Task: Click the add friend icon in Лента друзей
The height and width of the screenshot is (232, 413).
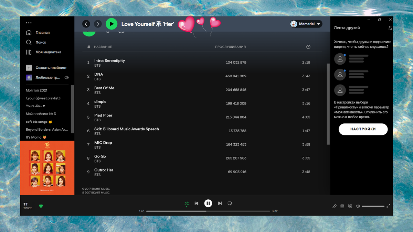Action: click(x=390, y=28)
